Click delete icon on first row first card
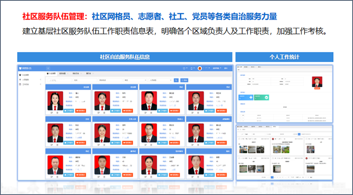The image size is (353, 195). (57, 113)
